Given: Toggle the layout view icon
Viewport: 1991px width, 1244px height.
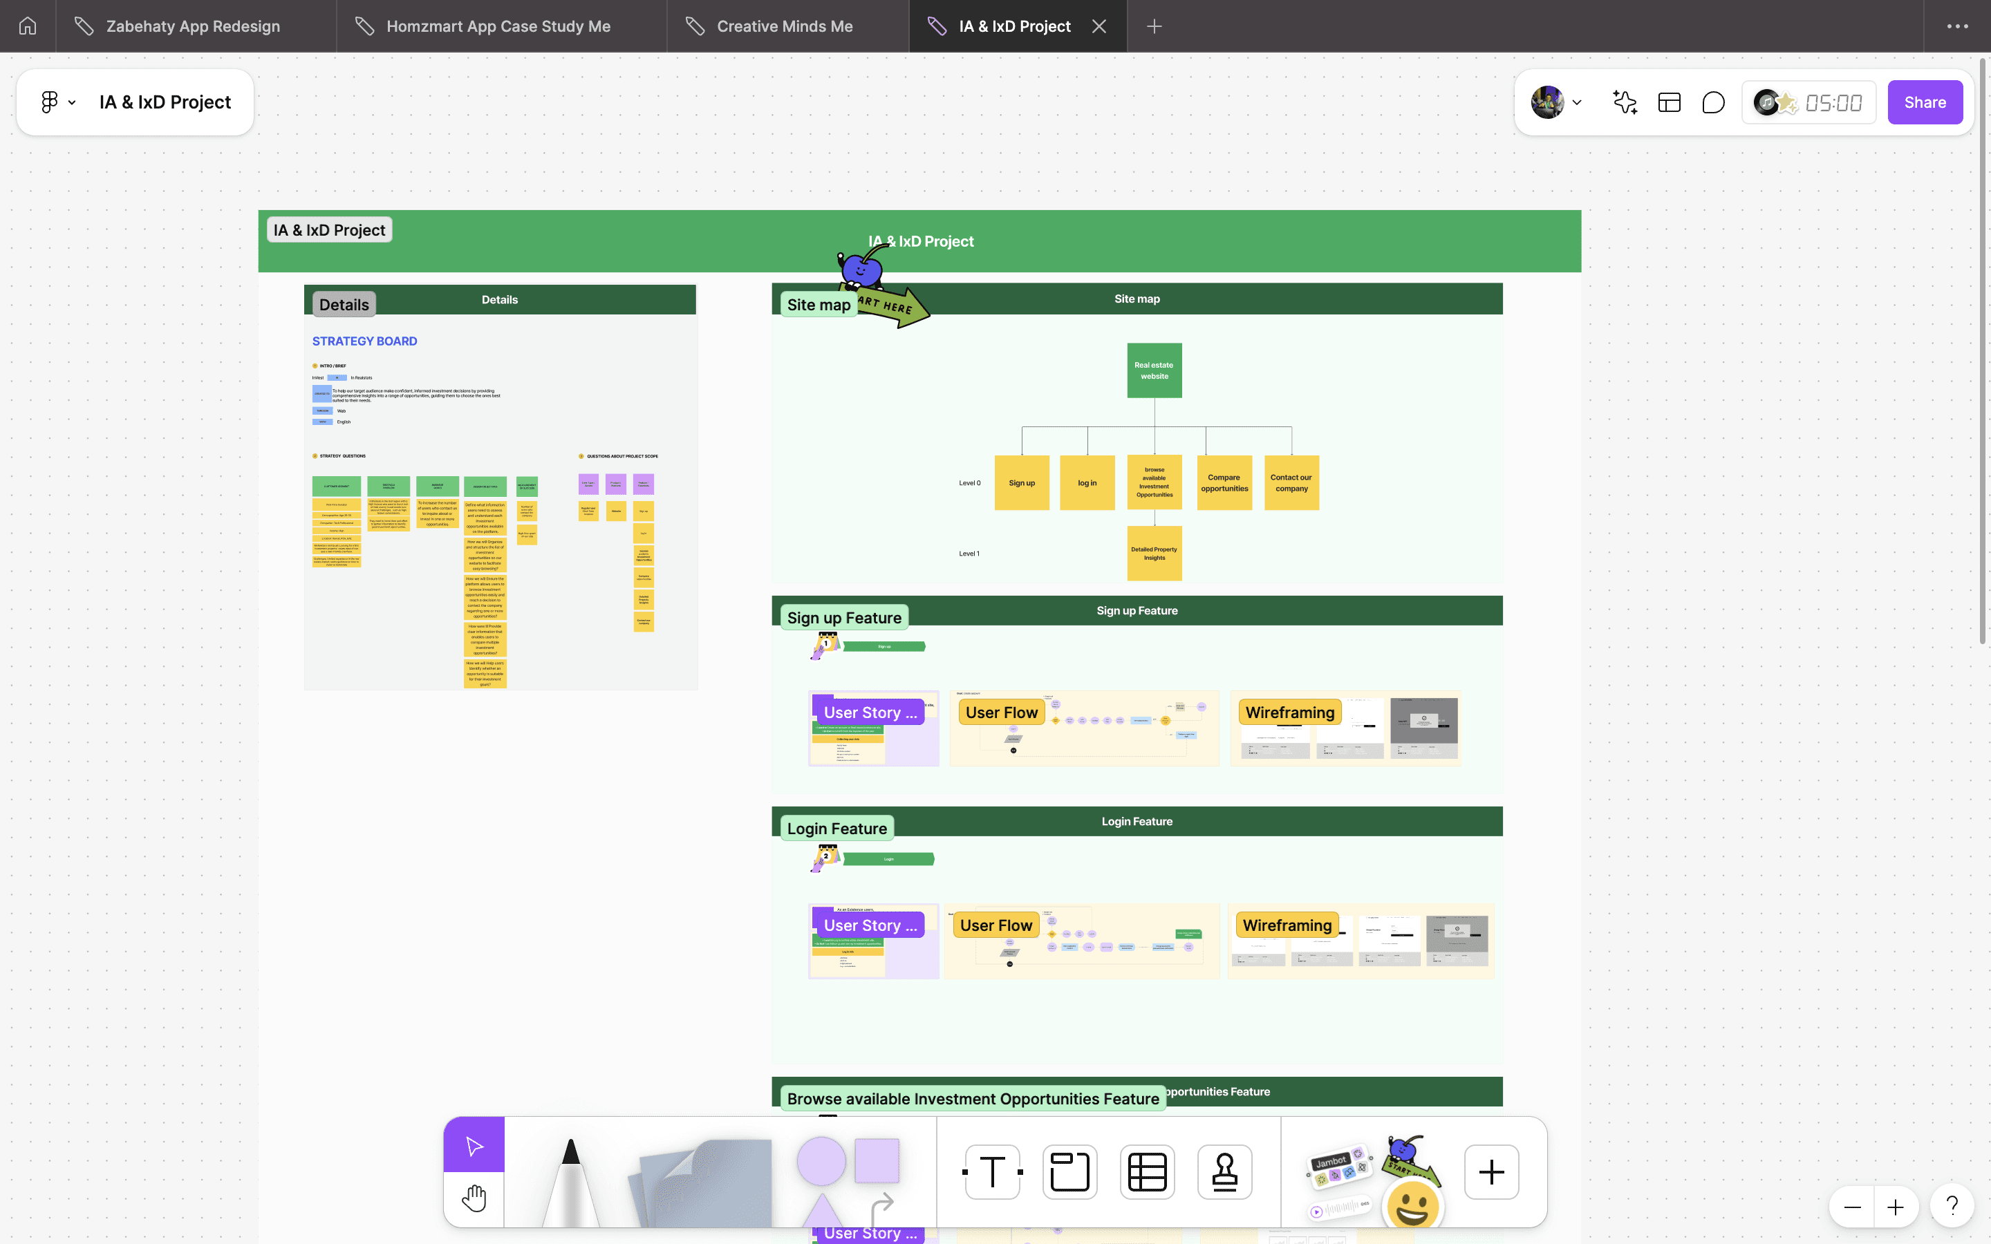Looking at the screenshot, I should (1670, 102).
